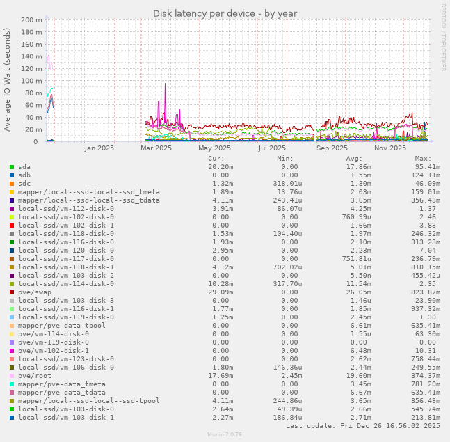Click the sdb max value 124.11m
The width and height of the screenshot is (450, 442).
click(426, 175)
